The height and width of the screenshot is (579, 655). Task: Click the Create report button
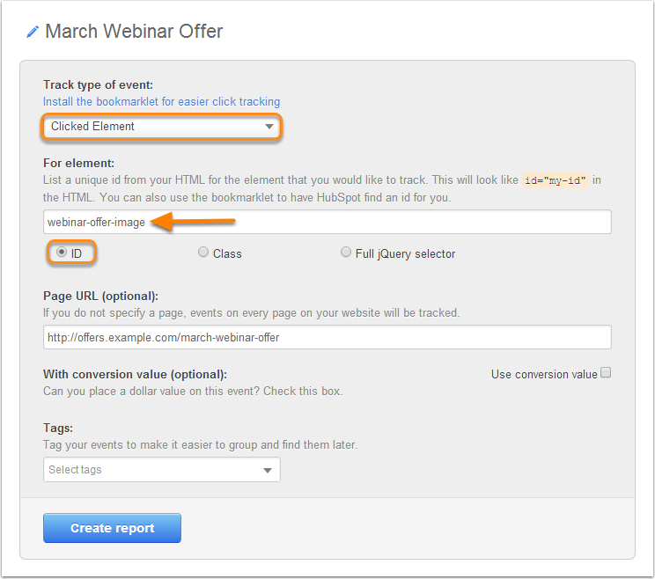pyautogui.click(x=112, y=528)
